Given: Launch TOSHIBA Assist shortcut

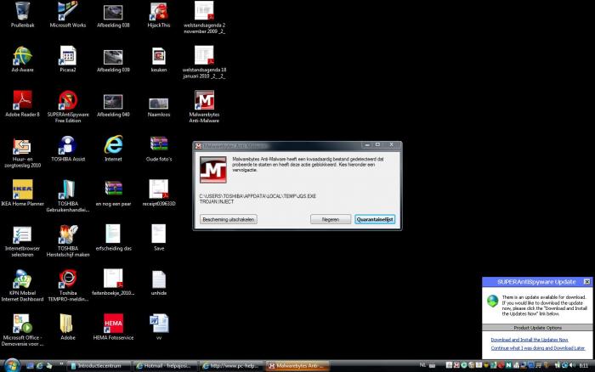Looking at the screenshot, I should (x=68, y=149).
